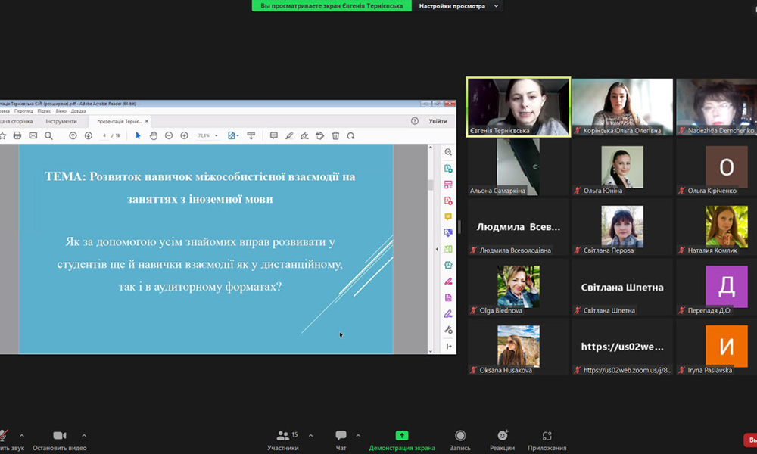Screen dimensions: 757x454
Task: Select Nadezhda Demchenko video tile
Action: click(716, 107)
